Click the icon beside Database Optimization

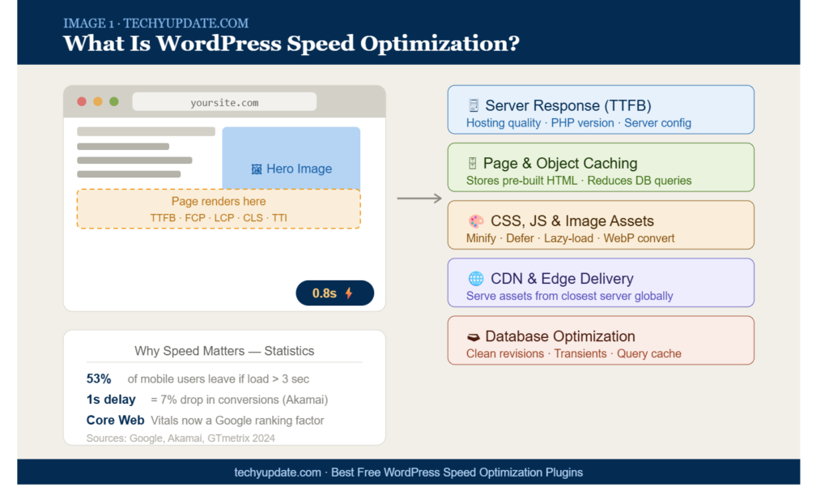(474, 336)
